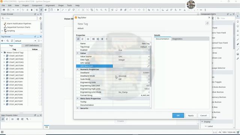Toggle the START_MOTOR3 value checkbox
Image resolution: width=240 pixels, height=135 pixels.
tap(40, 62)
